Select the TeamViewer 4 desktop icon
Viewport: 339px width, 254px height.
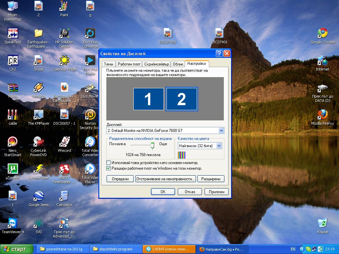13,223
